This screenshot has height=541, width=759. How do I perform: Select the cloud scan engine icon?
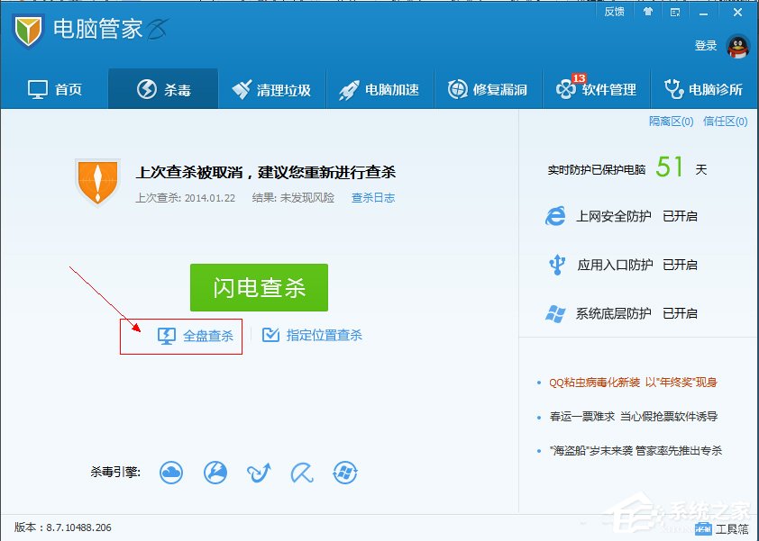(171, 472)
